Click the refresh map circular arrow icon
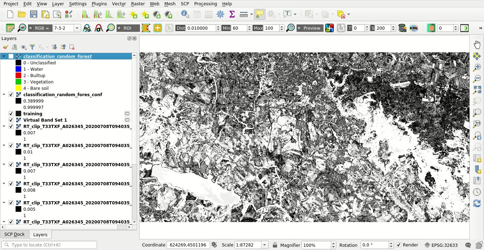Screen dimensions: 484x250 click(477, 203)
